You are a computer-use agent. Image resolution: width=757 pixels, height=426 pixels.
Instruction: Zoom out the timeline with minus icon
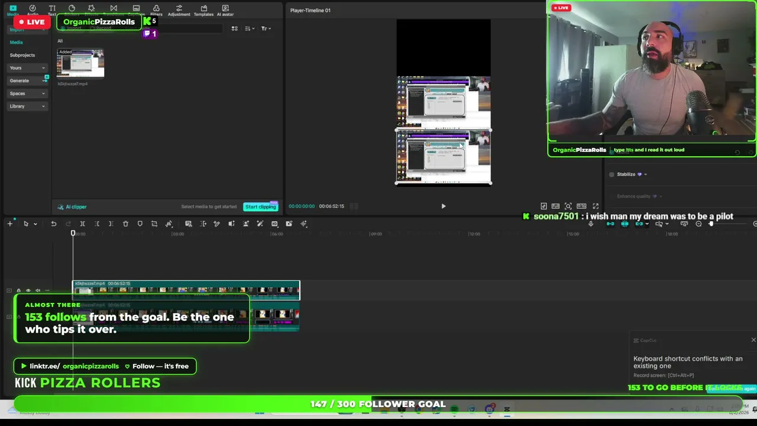coord(698,224)
